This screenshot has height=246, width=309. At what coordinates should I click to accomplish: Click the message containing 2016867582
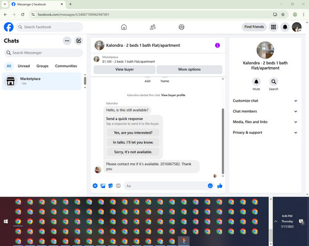point(151,166)
